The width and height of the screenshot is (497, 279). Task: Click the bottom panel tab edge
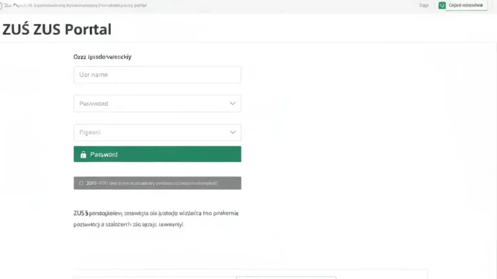pos(286,278)
